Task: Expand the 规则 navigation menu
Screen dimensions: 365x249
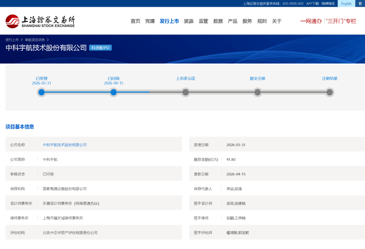Action: (x=262, y=21)
